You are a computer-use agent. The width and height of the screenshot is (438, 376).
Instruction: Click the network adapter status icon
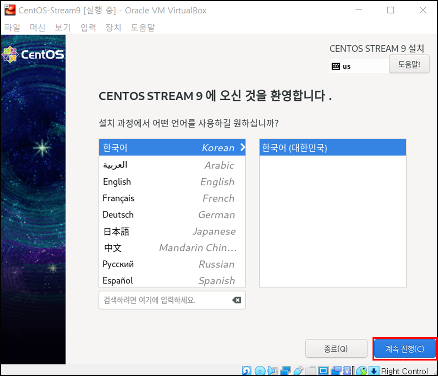point(286,371)
